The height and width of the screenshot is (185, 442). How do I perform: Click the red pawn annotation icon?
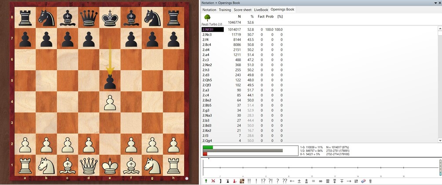pos(234,181)
